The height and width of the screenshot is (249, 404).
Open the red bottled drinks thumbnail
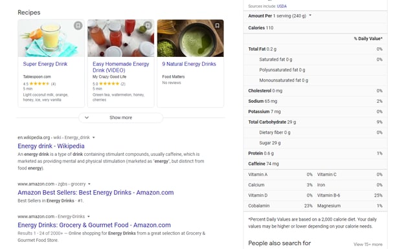coord(121,38)
